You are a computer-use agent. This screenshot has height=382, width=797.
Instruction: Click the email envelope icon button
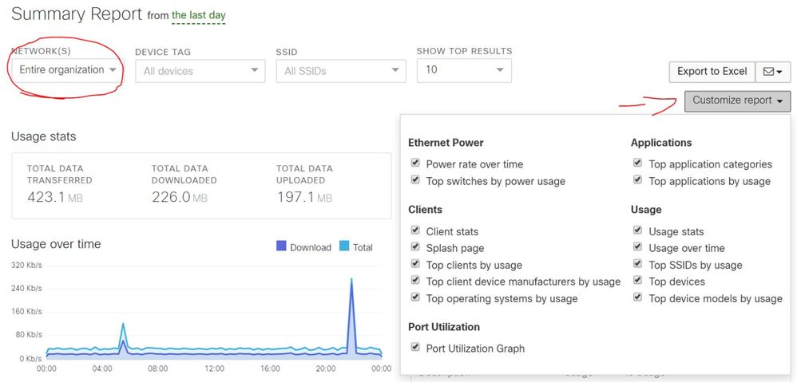click(x=772, y=72)
